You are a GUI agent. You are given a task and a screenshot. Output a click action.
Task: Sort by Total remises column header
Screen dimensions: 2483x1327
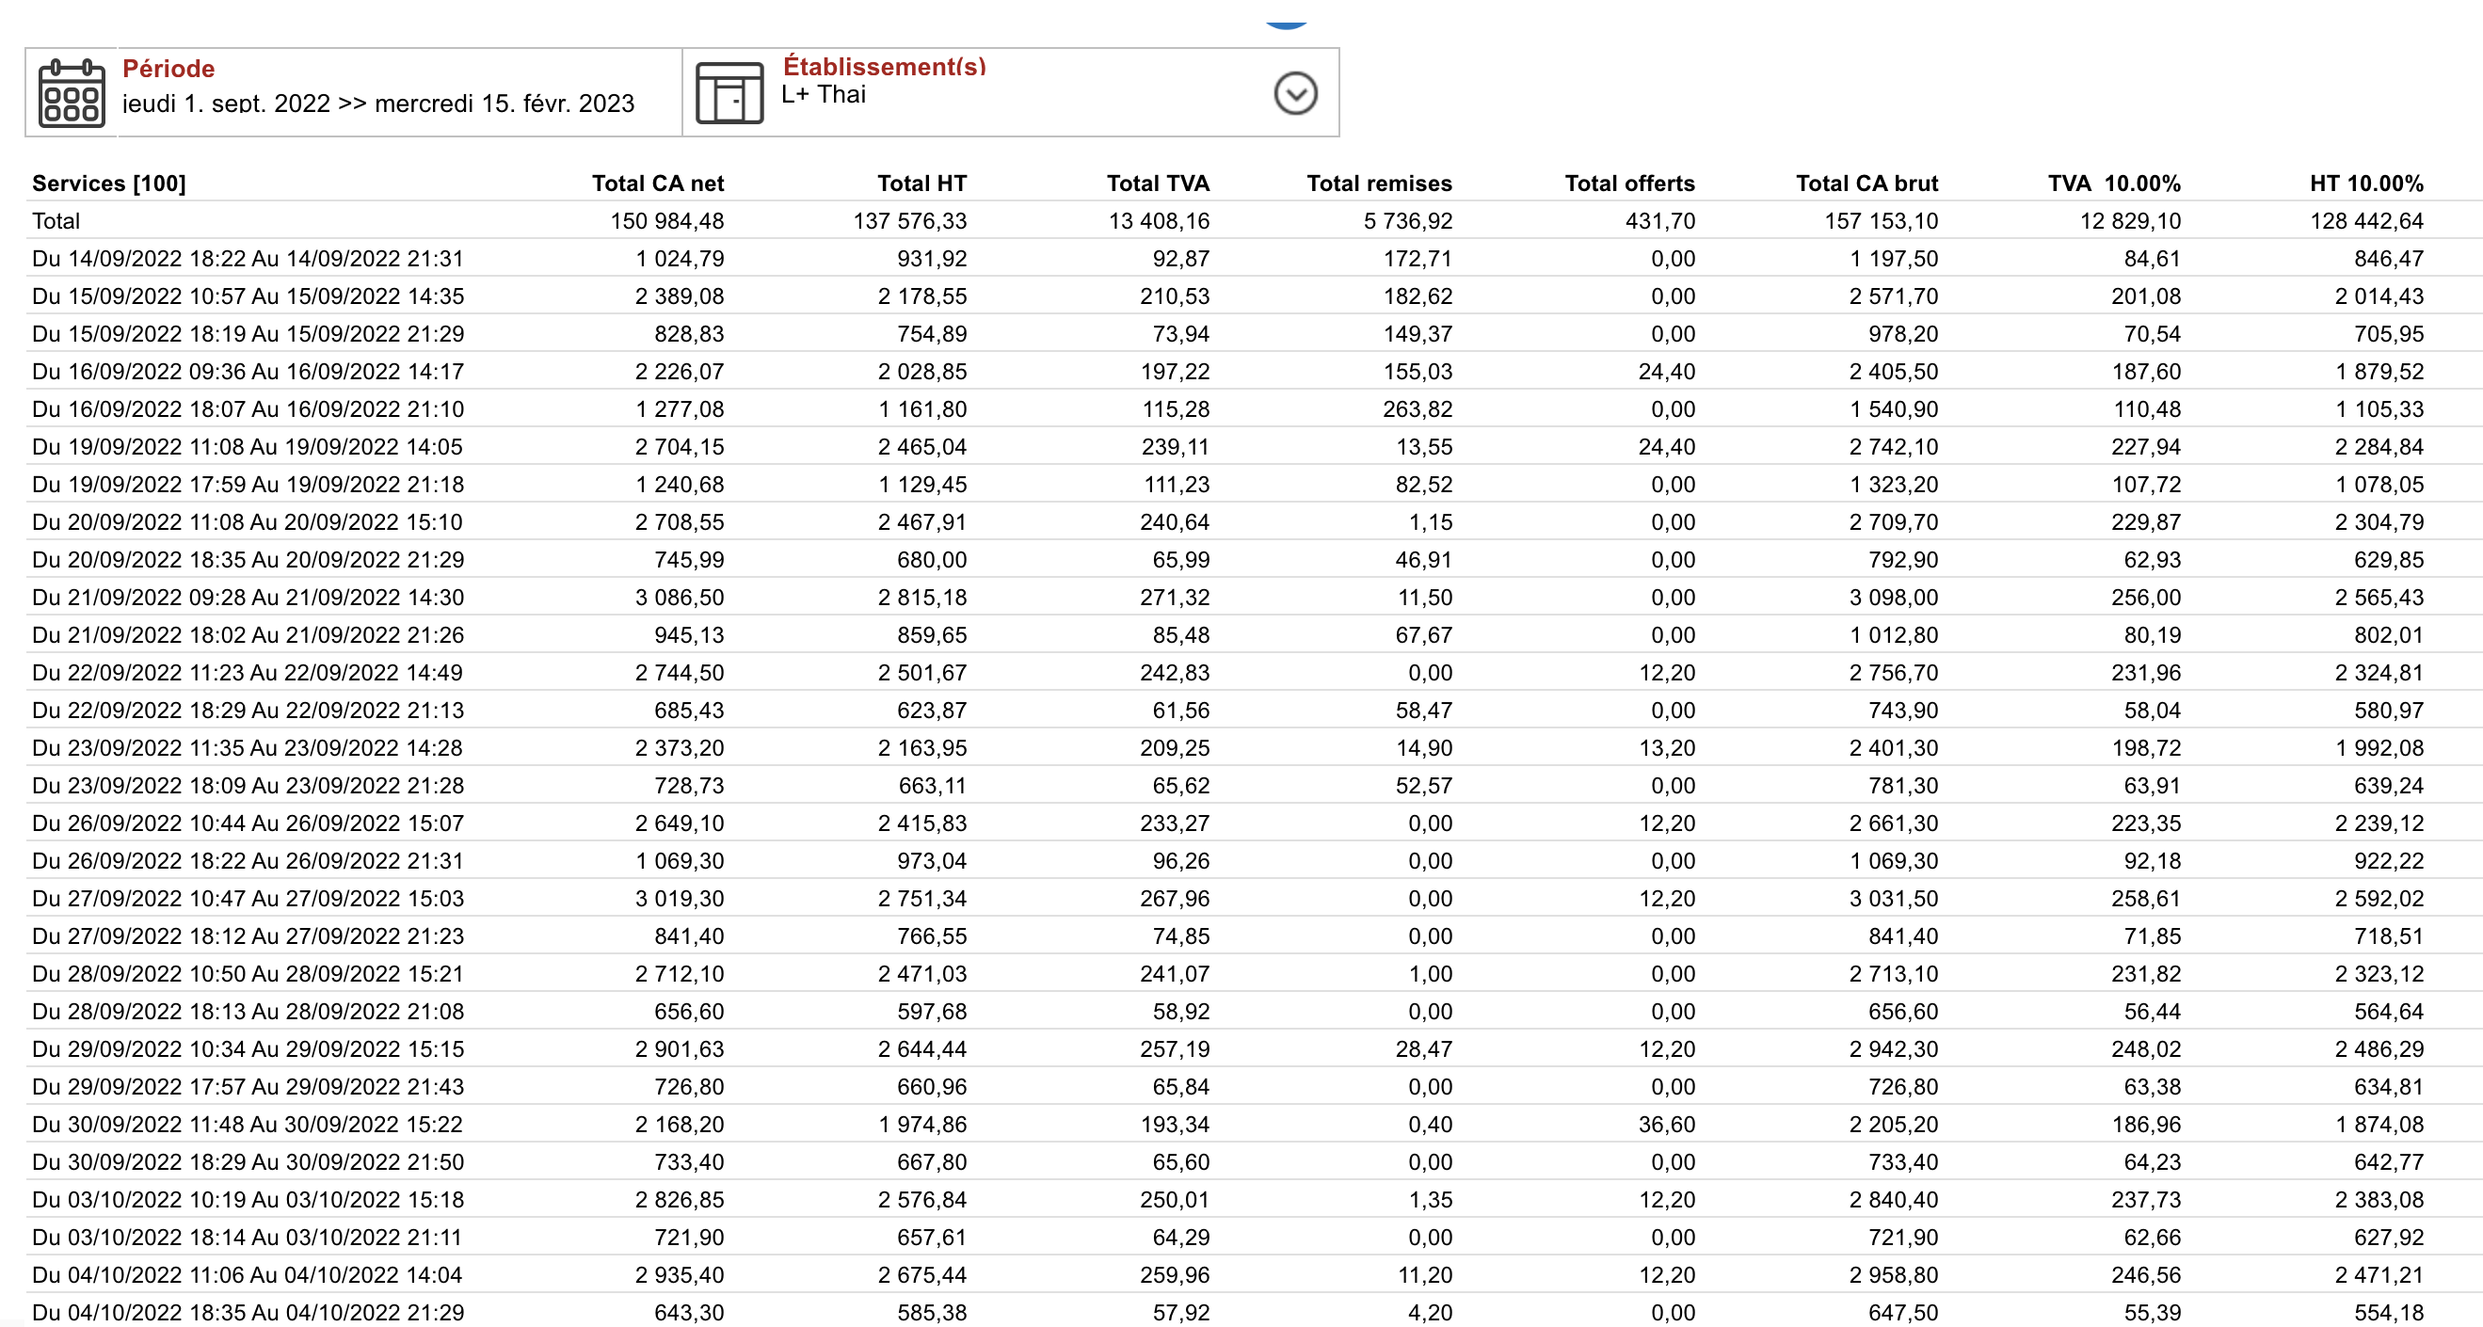(1379, 184)
